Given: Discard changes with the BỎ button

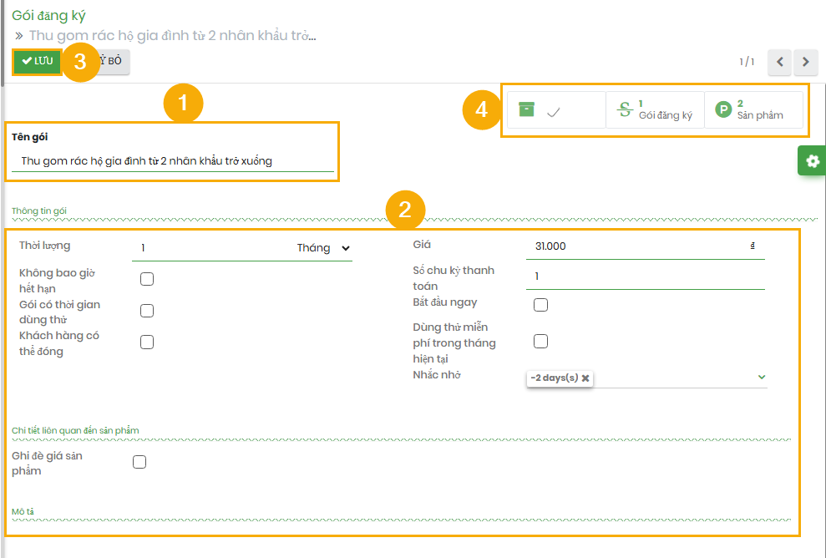Looking at the screenshot, I should pos(114,62).
